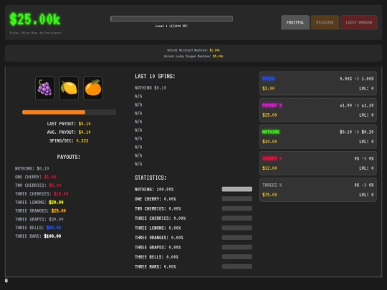Click the THREE ORANGES $25.00 payout row
This screenshot has width=387, height=290.
(40, 211)
